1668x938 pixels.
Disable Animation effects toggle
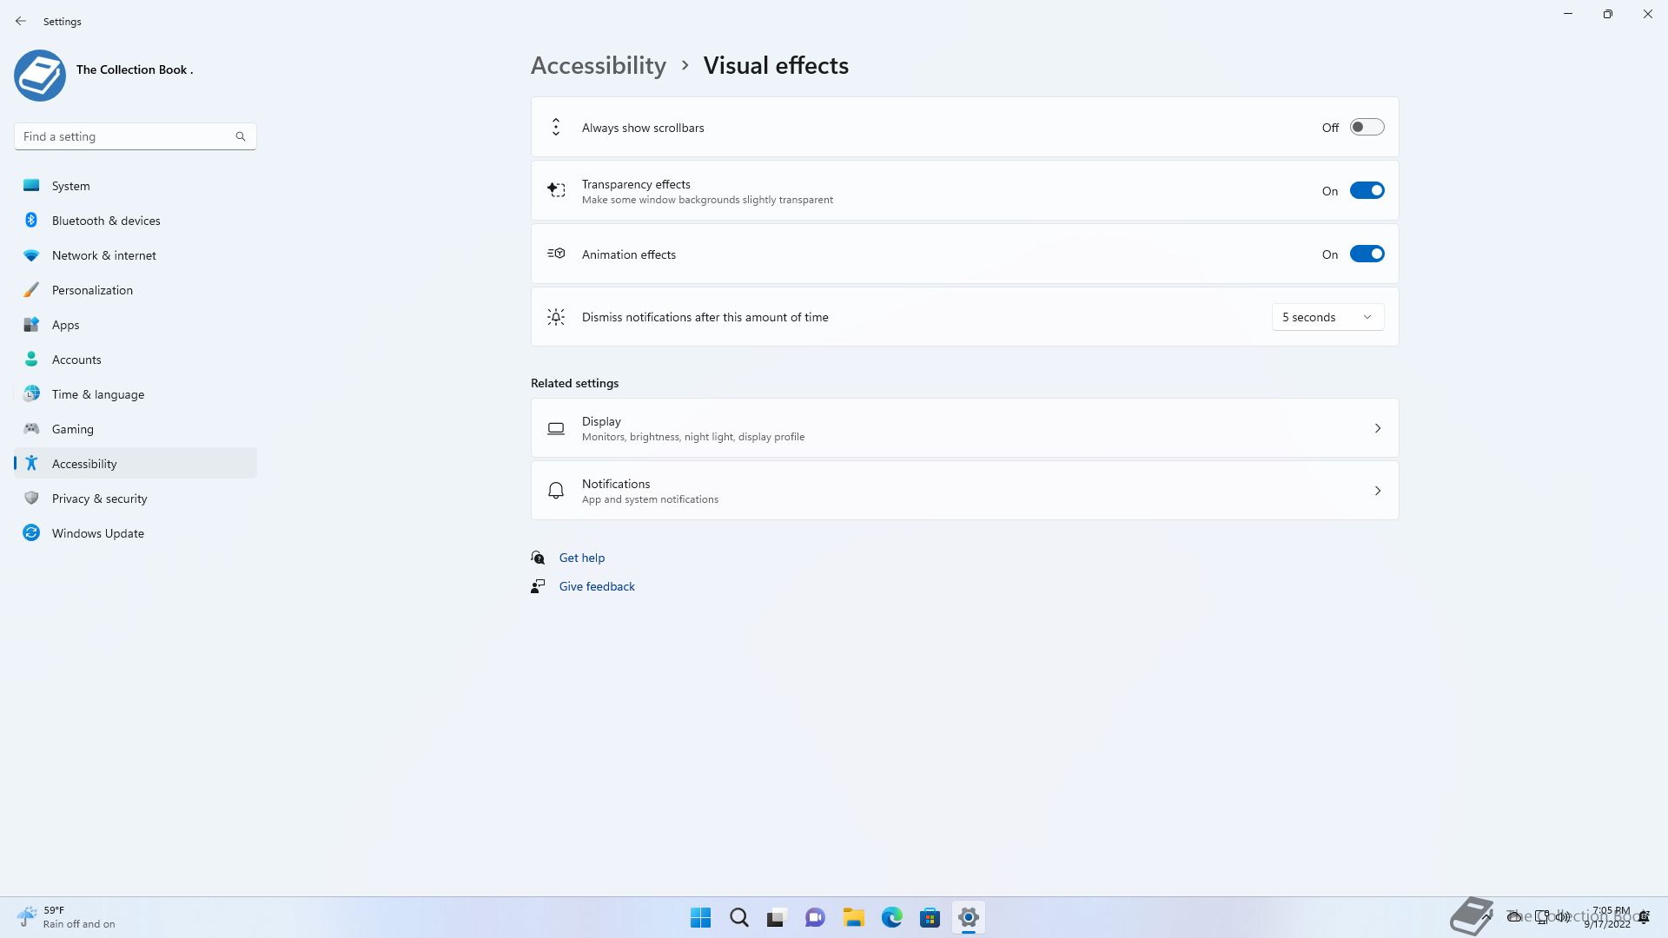pyautogui.click(x=1367, y=254)
